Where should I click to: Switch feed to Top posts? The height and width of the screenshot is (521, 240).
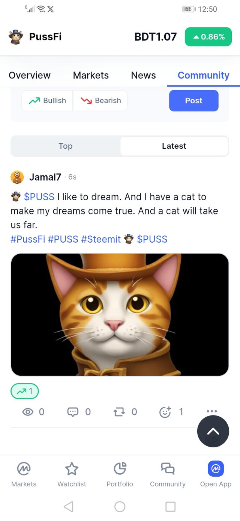point(66,146)
